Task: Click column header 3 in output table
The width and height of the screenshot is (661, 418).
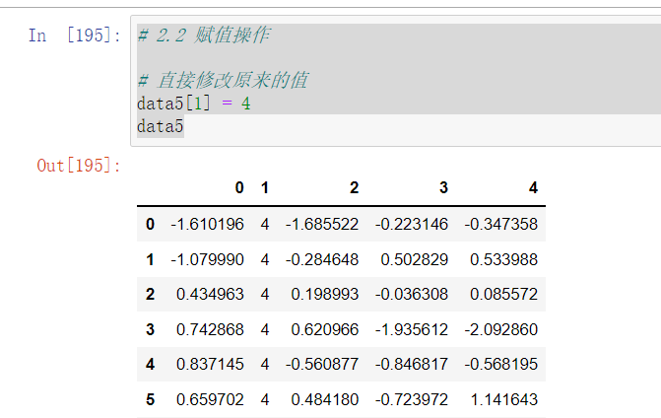Action: pos(443,187)
